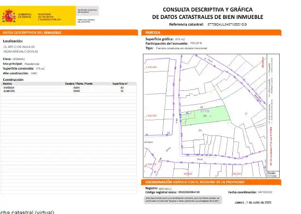Click the Clase value 'URBANO'

(x=18, y=59)
